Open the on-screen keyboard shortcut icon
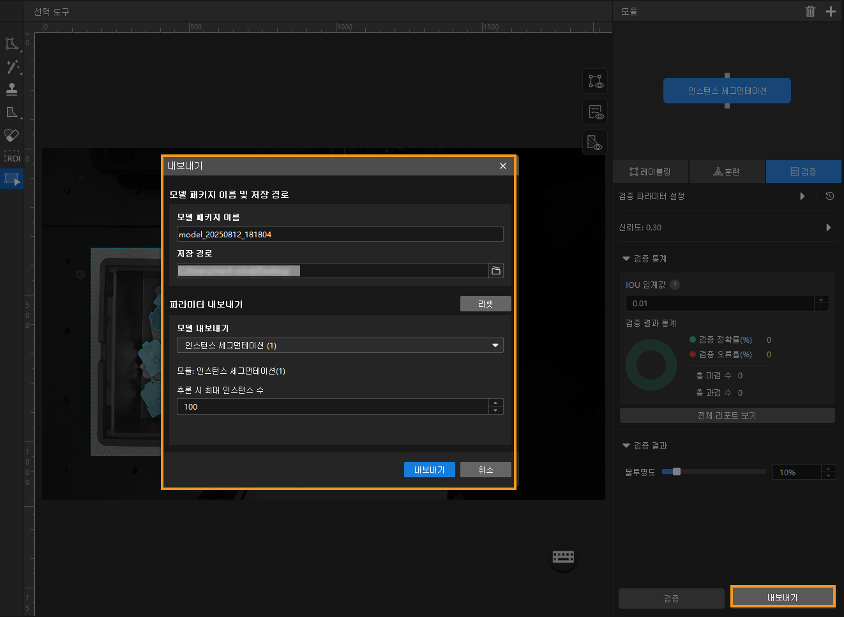Image resolution: width=844 pixels, height=617 pixels. [563, 557]
